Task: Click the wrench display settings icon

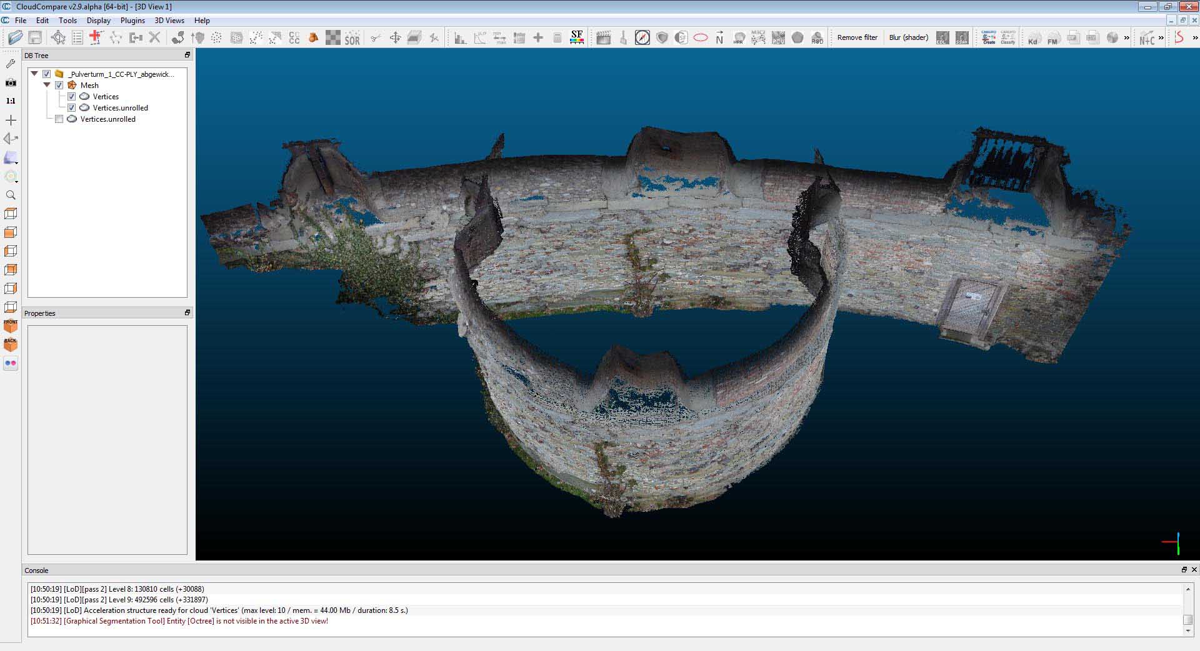Action: click(11, 64)
